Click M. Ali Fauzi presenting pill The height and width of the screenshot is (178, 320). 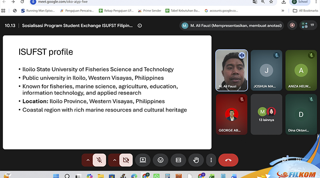click(x=232, y=26)
